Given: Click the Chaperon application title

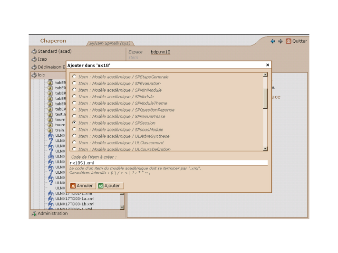Looking at the screenshot, I should coord(53,41).
